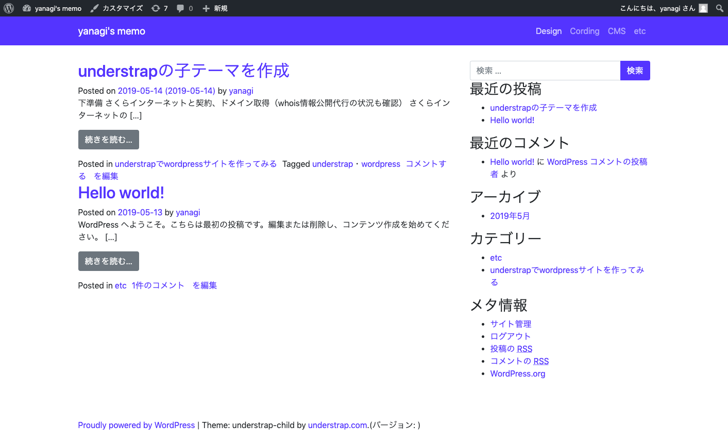728x442 pixels.
Task: Open the site via the house icon
Action: 27,8
